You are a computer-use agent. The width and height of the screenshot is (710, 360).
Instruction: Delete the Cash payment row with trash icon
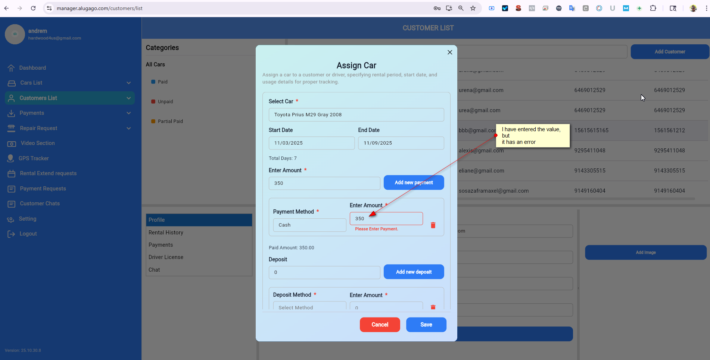433,225
